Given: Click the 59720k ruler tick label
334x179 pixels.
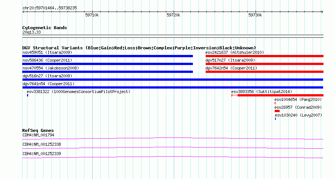Looking at the screenshot, I should 173,15.
